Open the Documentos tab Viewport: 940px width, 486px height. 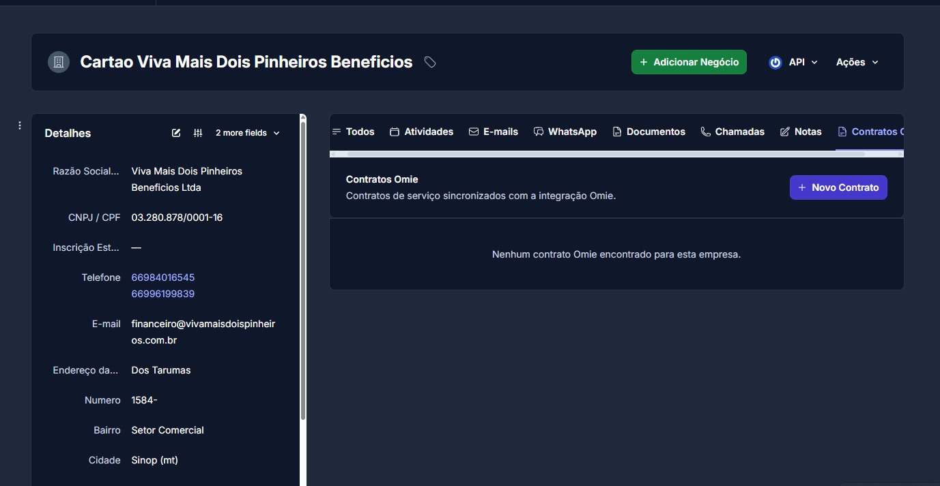pyautogui.click(x=649, y=132)
